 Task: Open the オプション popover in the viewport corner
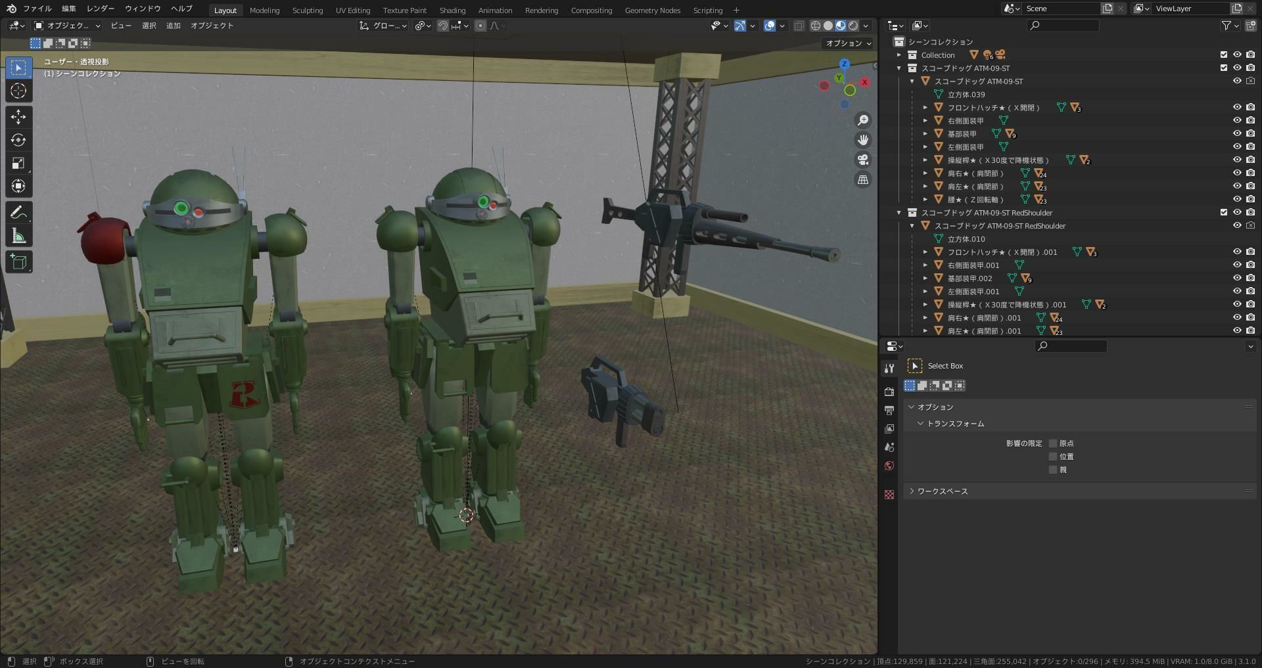pos(847,43)
